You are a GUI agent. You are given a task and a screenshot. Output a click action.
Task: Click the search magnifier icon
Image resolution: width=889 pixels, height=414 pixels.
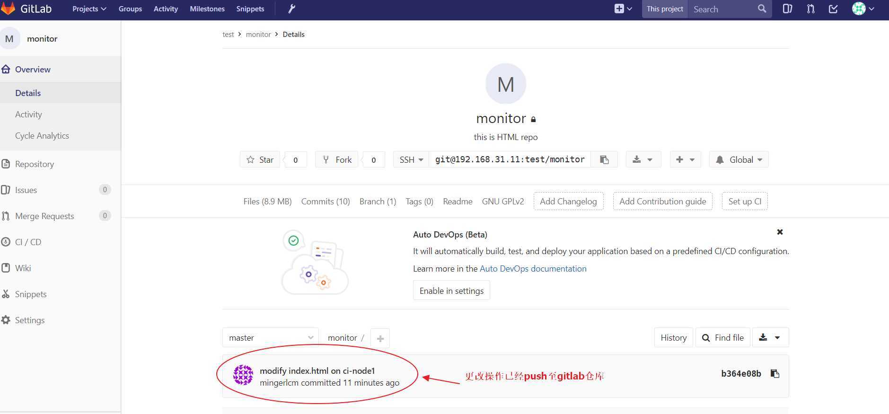pos(762,9)
